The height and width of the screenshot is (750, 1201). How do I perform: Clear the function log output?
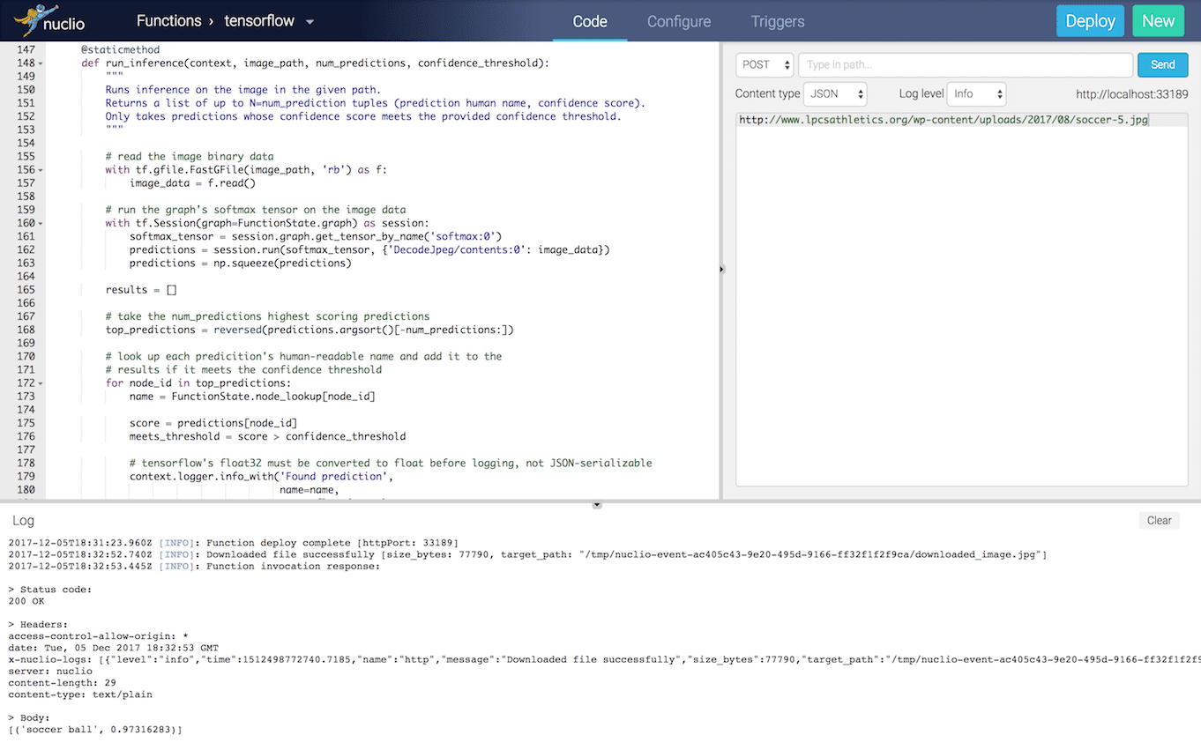click(x=1159, y=520)
